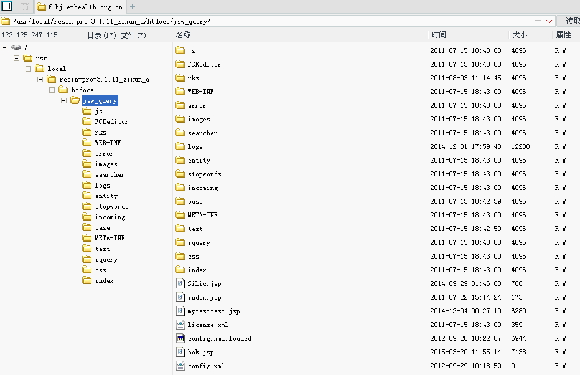Click the FCKeditor folder icon in file list
This screenshot has height=375, width=580.
point(180,64)
